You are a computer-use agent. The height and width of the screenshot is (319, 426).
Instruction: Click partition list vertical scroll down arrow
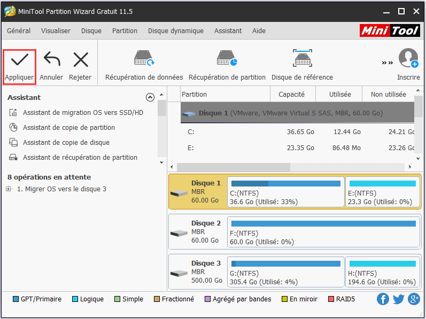(418, 159)
